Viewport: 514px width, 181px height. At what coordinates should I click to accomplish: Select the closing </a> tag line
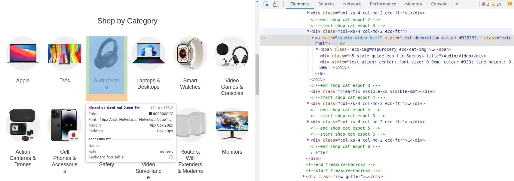(320, 73)
